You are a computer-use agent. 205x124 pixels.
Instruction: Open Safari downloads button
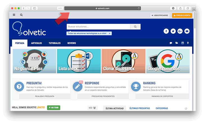(x=173, y=8)
